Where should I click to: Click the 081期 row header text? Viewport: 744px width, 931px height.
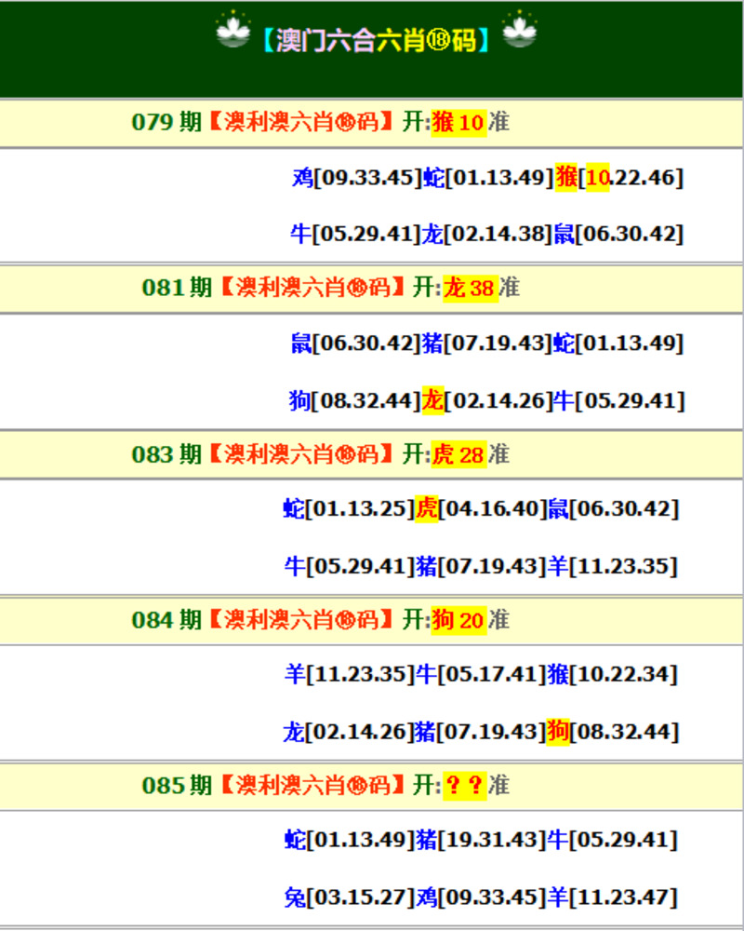(330, 288)
